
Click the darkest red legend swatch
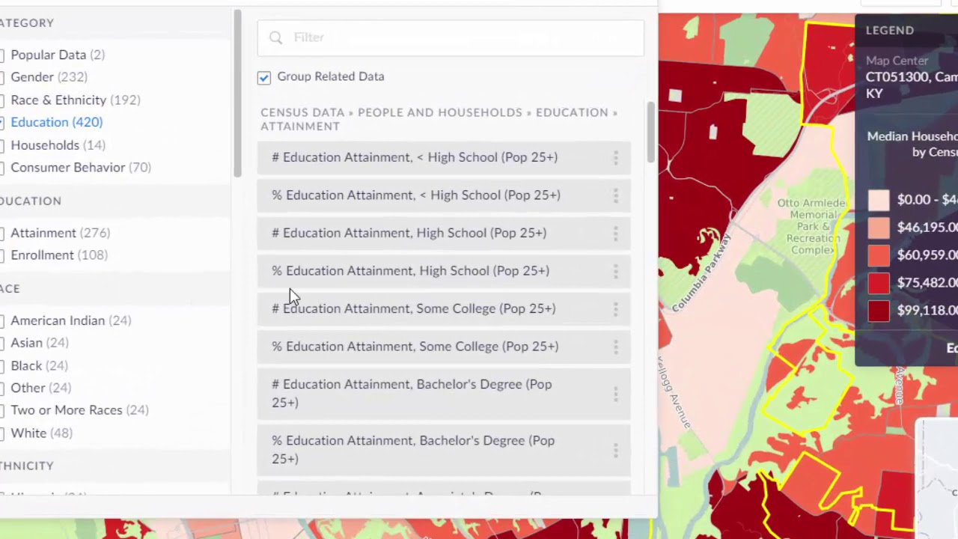click(879, 311)
